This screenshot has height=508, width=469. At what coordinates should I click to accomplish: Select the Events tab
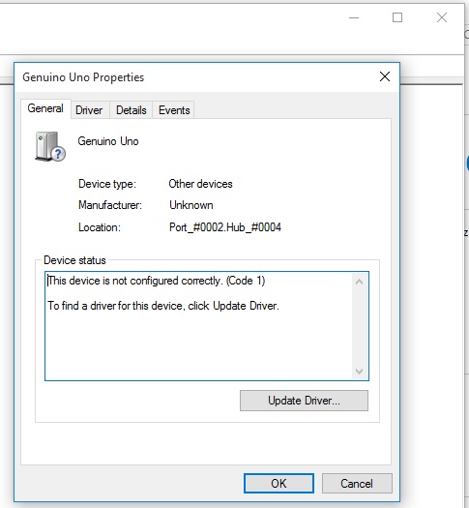(174, 110)
